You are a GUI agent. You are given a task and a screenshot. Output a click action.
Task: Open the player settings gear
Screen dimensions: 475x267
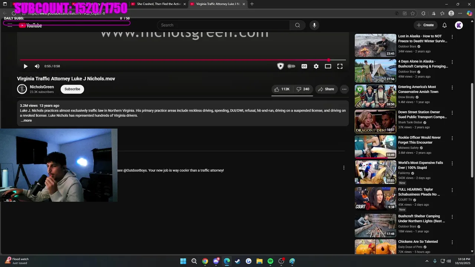tap(316, 66)
